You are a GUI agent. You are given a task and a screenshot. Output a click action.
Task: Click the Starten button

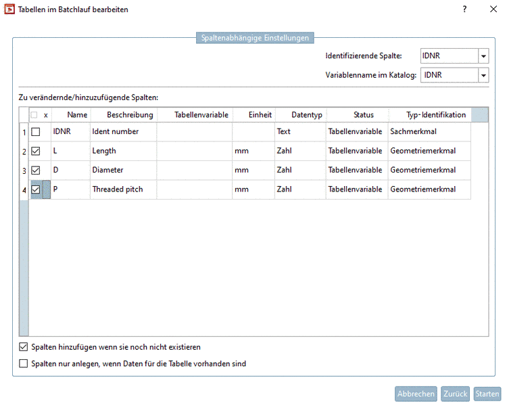487,394
